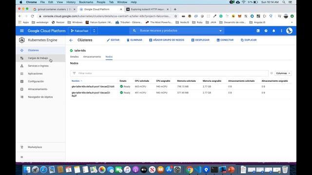Open the NodeJS bookmarks folder
This screenshot has height=175, width=312.
pyautogui.click(x=182, y=22)
